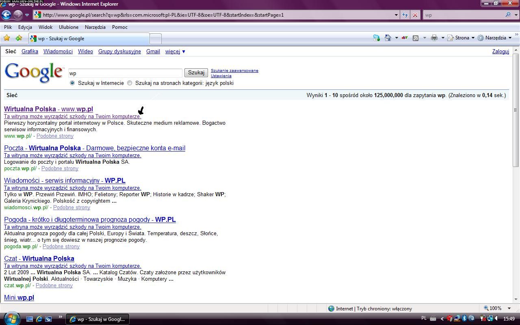This screenshot has height=325, width=520.
Task: Select 'Szukaj na stronach kategorii: język polski' radio
Action: click(x=130, y=83)
